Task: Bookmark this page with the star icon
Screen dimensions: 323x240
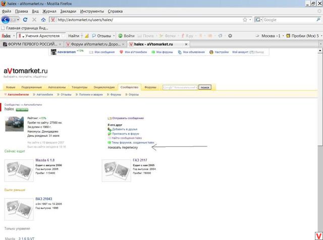Action: [245, 20]
